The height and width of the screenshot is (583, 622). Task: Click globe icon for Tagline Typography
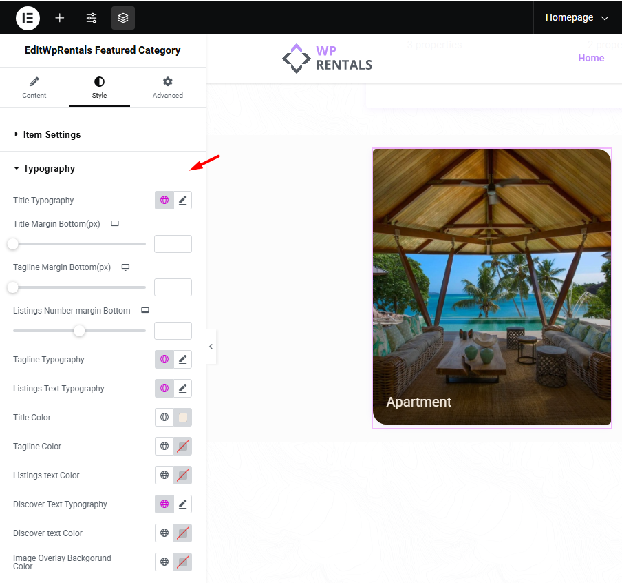click(x=164, y=360)
